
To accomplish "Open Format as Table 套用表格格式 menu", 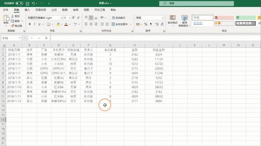I will pyautogui.click(x=184, y=21).
